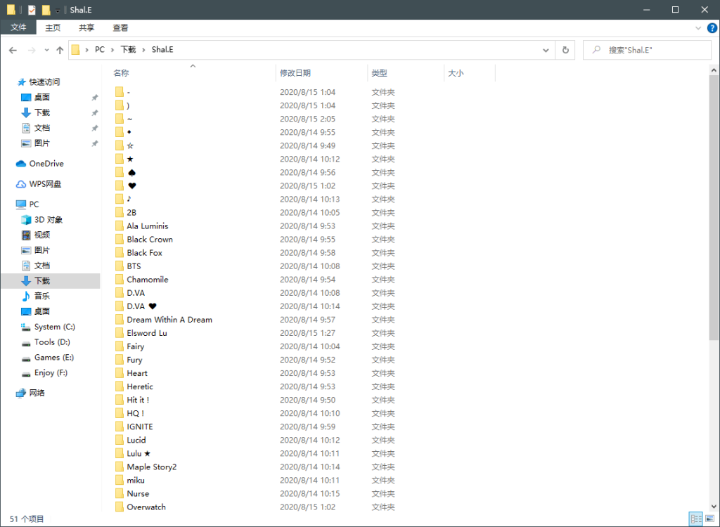Open Customize Quick Access Toolbar dropdown
Image resolution: width=720 pixels, height=527 pixels.
[x=58, y=10]
